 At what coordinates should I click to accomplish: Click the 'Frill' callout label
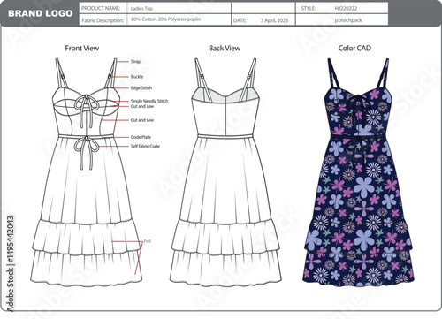pyautogui.click(x=147, y=241)
